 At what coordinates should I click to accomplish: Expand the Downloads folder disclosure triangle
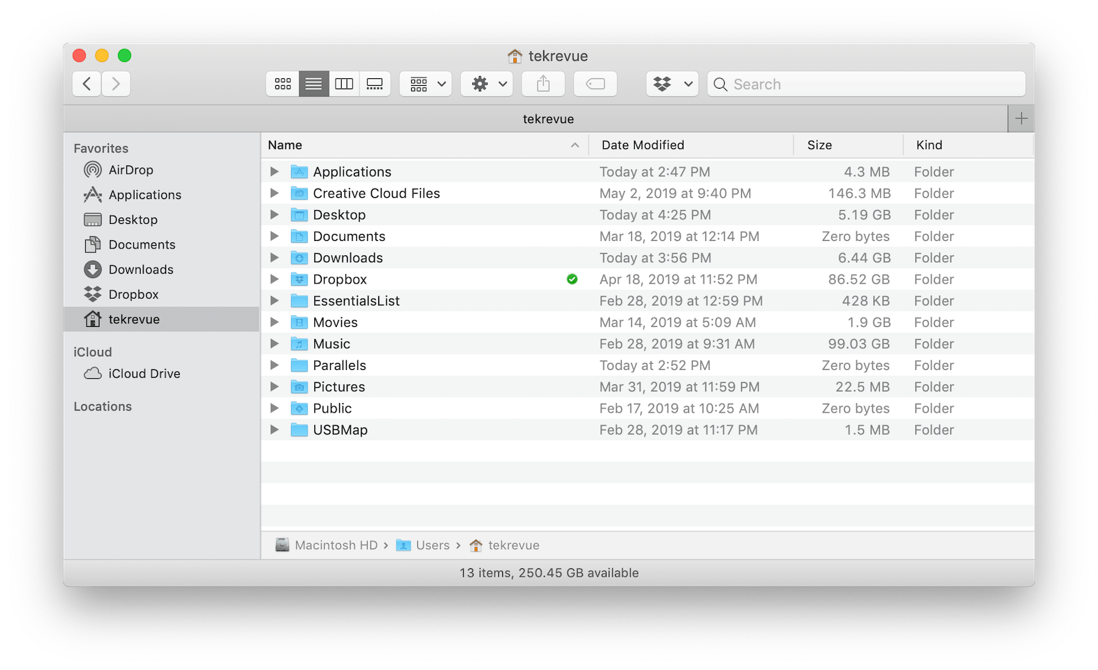(274, 257)
